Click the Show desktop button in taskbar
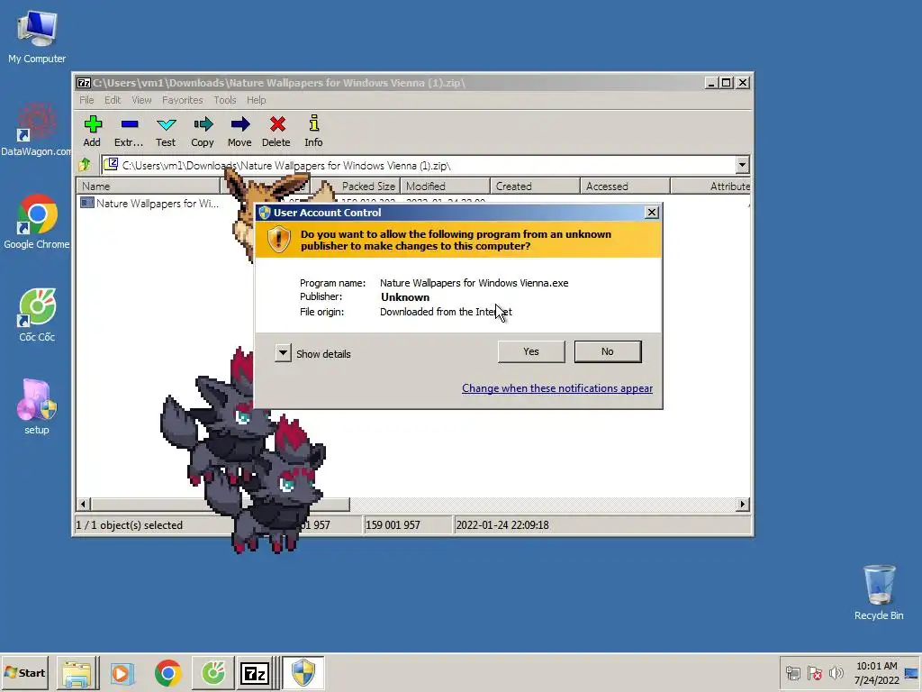922x692 pixels. point(912,672)
